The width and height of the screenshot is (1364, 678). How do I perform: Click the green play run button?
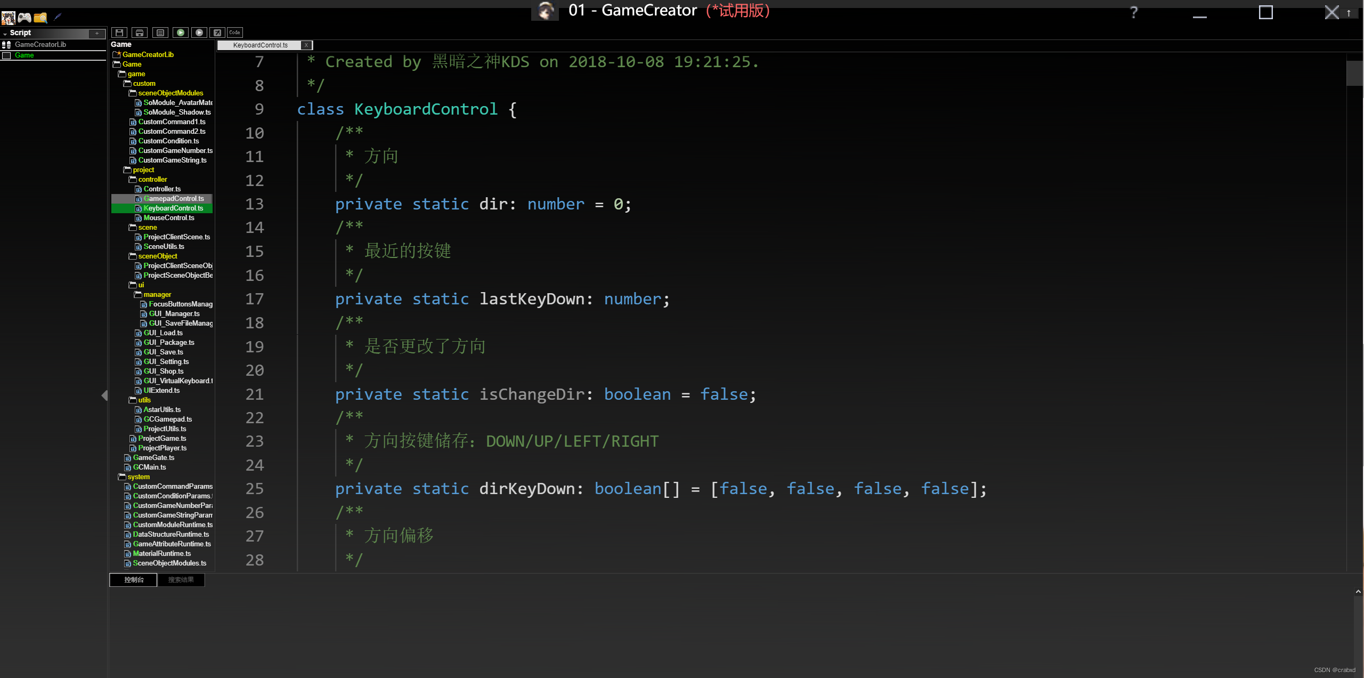181,33
